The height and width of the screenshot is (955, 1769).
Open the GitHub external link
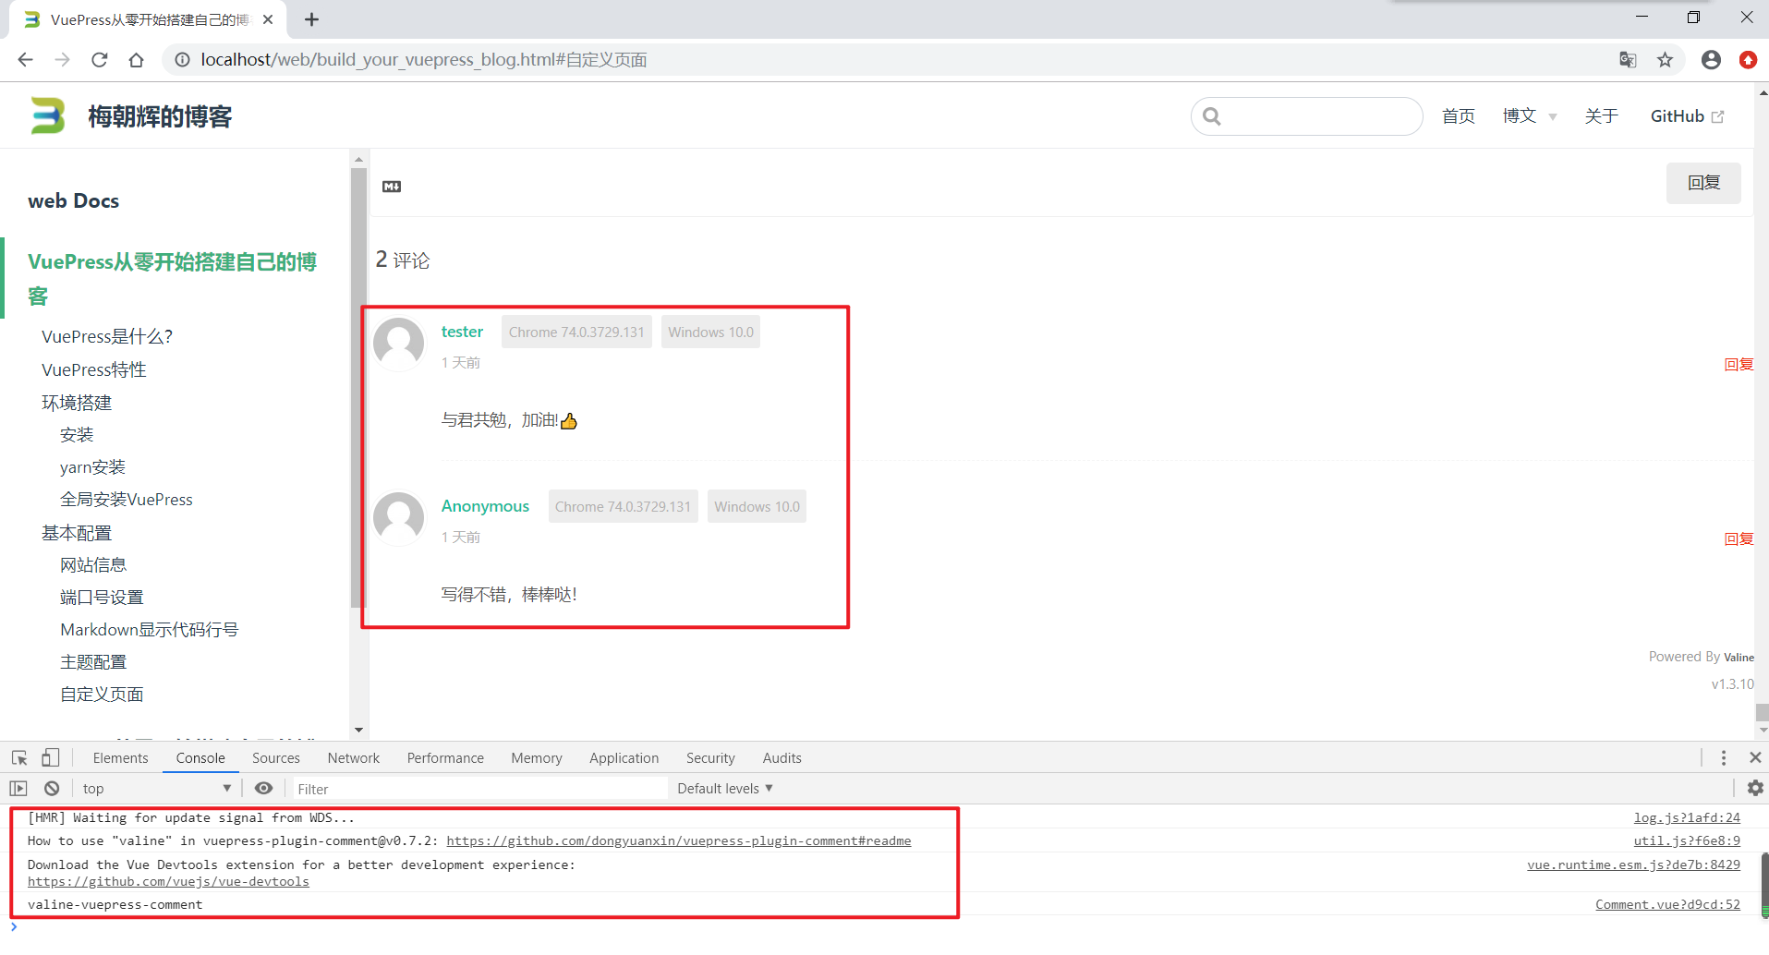1687,116
